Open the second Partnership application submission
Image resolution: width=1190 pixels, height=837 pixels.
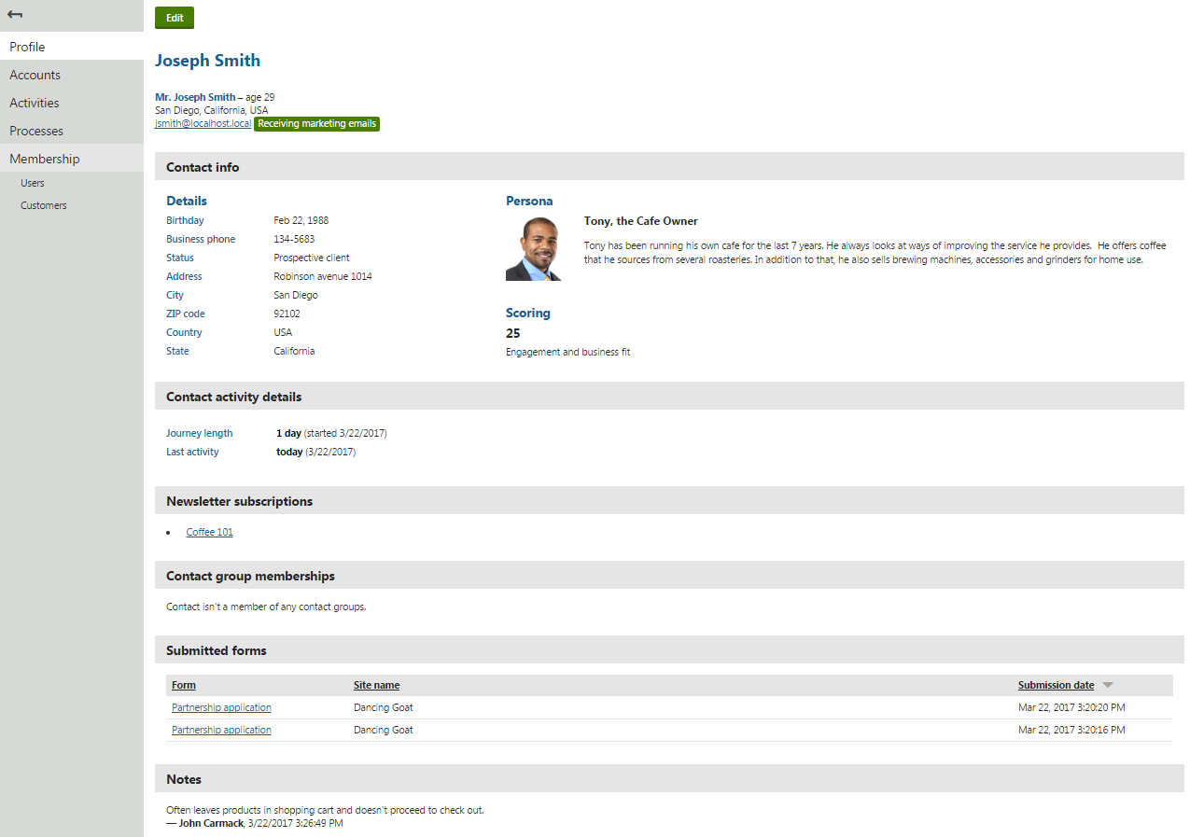point(220,729)
